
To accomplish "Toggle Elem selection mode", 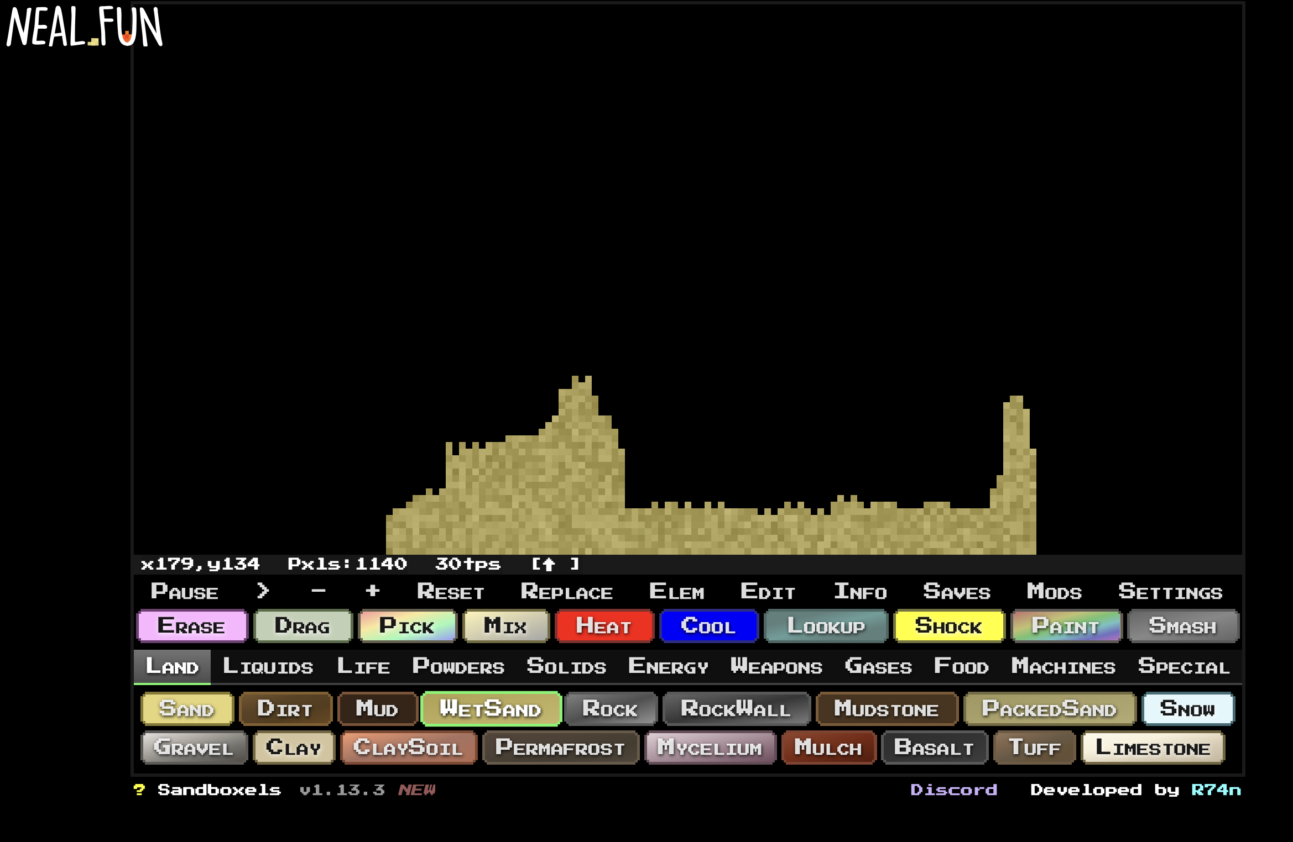I will tap(676, 592).
